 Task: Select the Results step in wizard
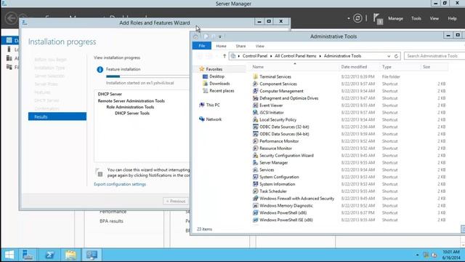[57, 116]
